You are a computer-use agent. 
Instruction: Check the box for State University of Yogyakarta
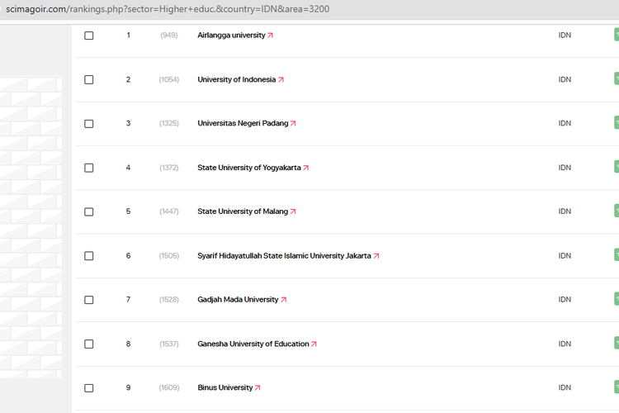89,168
